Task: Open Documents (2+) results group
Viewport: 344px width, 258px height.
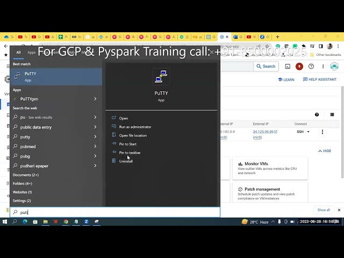Action: click(x=26, y=175)
